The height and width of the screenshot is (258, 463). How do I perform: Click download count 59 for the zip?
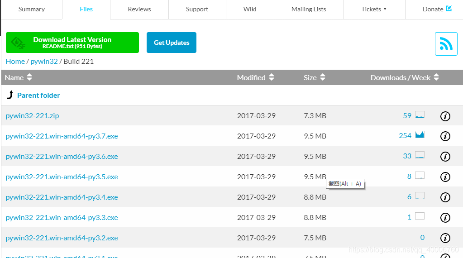click(407, 116)
